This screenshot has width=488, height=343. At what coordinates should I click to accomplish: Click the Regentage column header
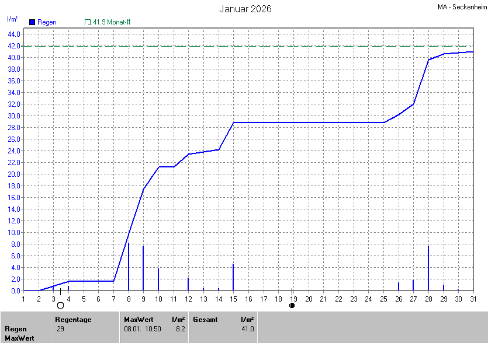tap(73, 319)
